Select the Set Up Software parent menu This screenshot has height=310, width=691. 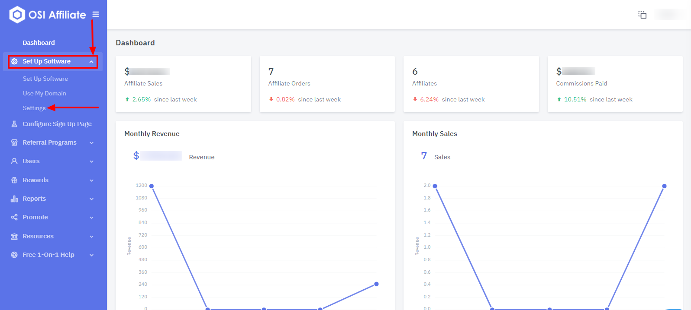point(53,61)
